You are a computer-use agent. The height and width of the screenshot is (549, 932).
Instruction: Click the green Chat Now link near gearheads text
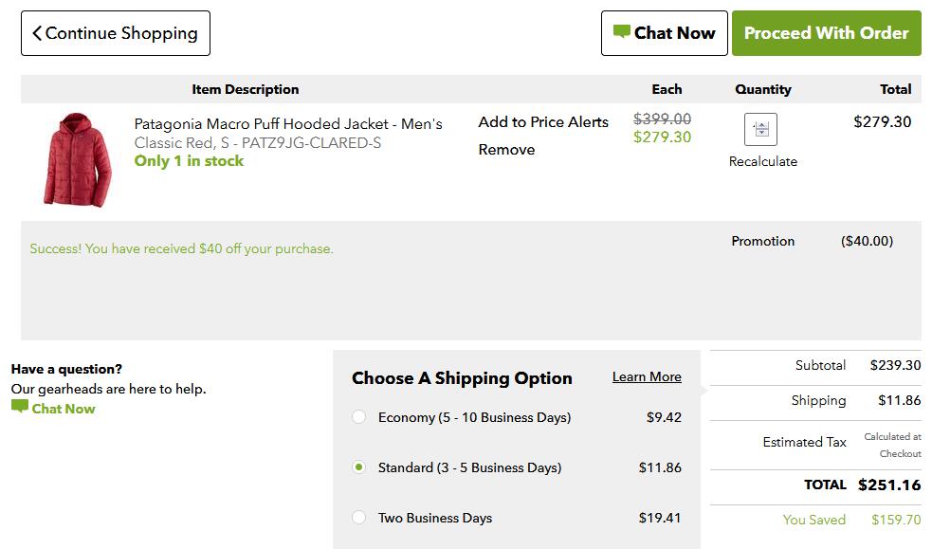(63, 409)
